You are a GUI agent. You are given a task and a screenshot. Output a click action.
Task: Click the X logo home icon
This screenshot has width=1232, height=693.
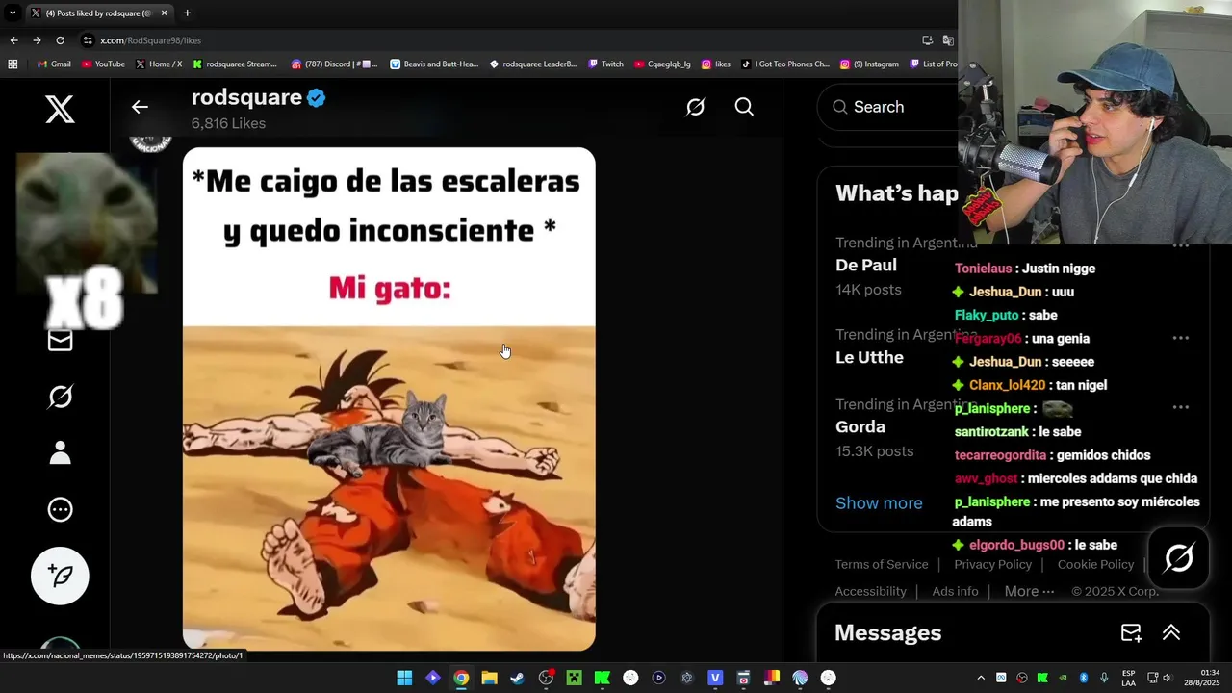(x=60, y=110)
